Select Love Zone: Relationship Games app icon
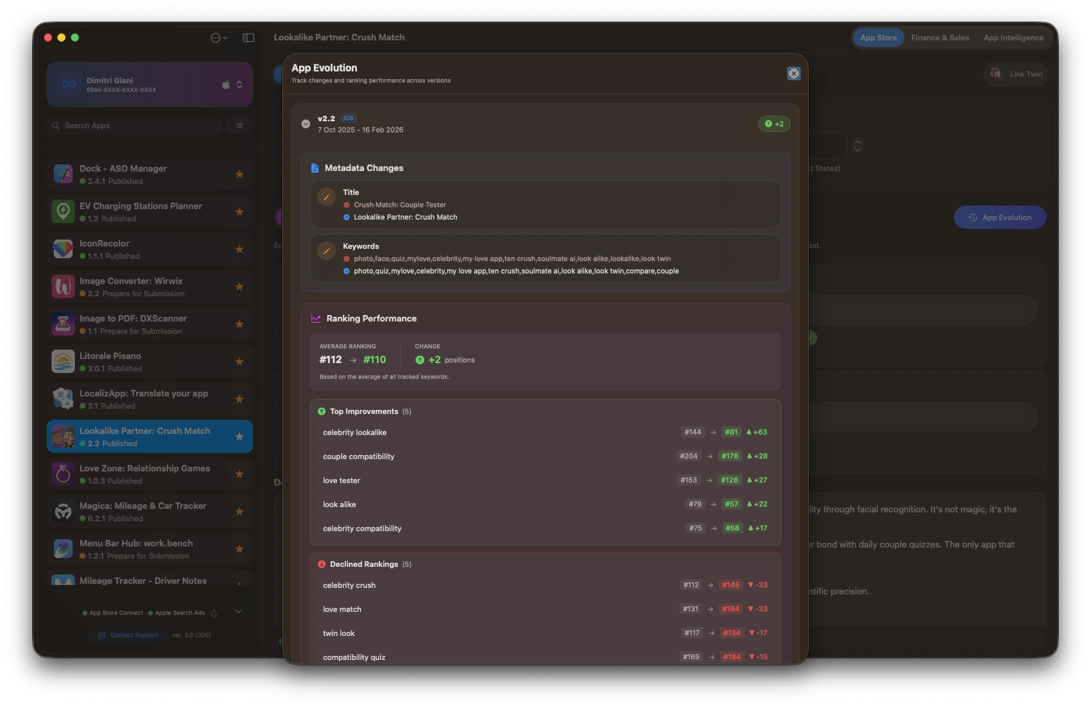Image resolution: width=1091 pixels, height=708 pixels. pos(63,474)
